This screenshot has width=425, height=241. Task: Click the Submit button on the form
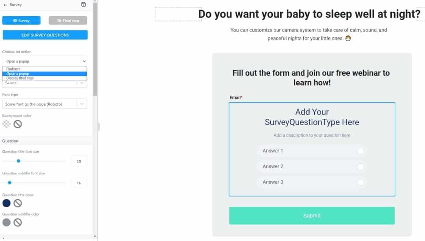click(x=312, y=215)
